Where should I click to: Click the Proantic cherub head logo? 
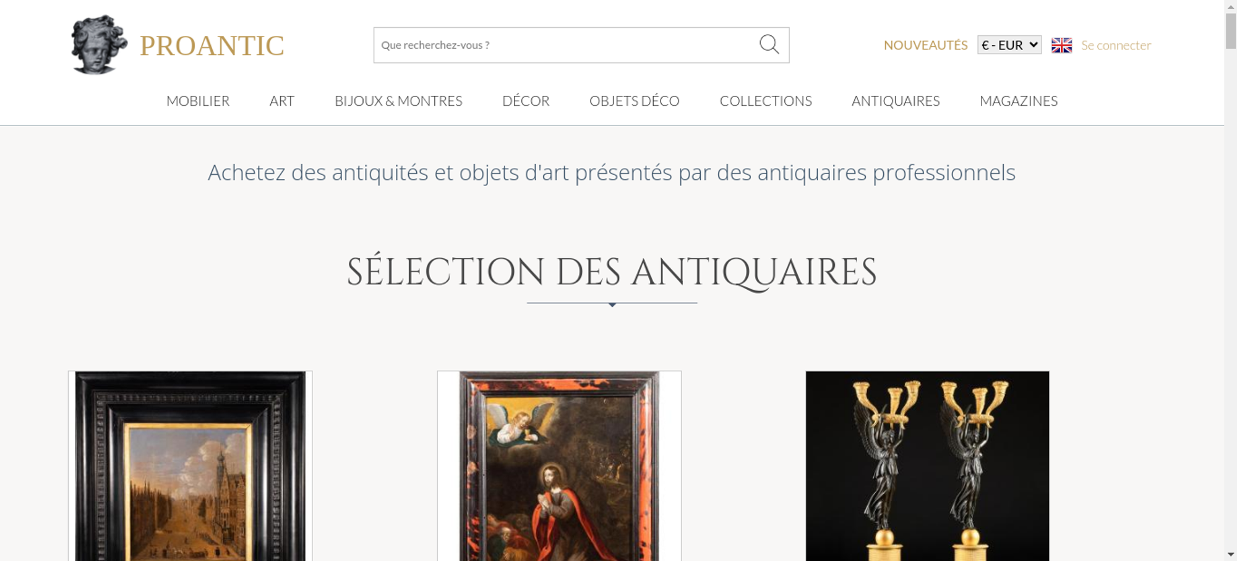pos(99,44)
